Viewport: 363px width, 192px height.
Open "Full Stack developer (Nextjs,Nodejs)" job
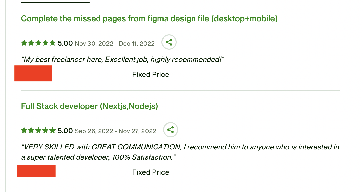(89, 106)
